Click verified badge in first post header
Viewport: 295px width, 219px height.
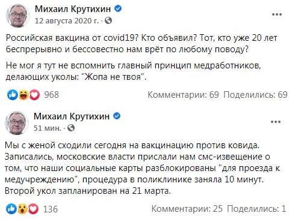118,8
